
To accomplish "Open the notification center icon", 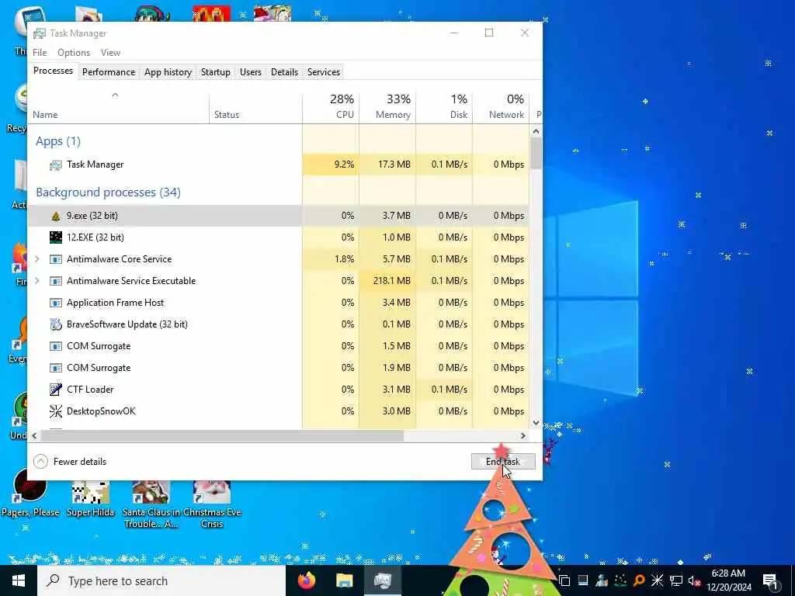I will (771, 580).
